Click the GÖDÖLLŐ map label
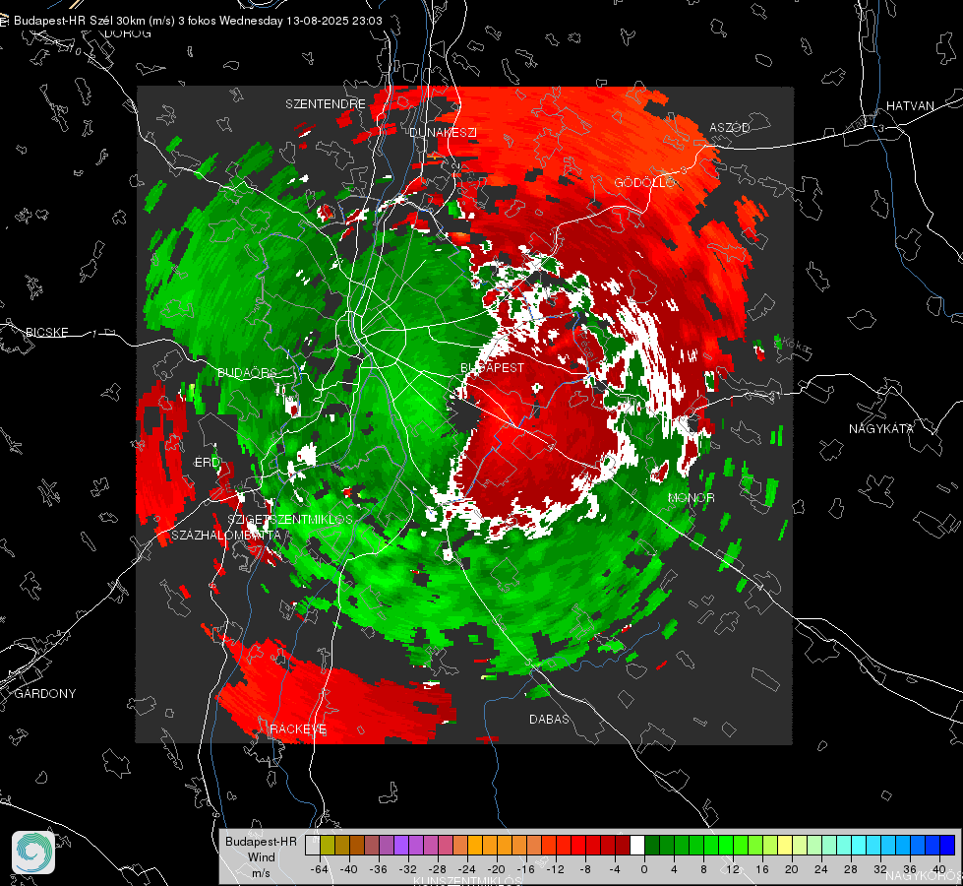This screenshot has width=963, height=886. (x=644, y=182)
